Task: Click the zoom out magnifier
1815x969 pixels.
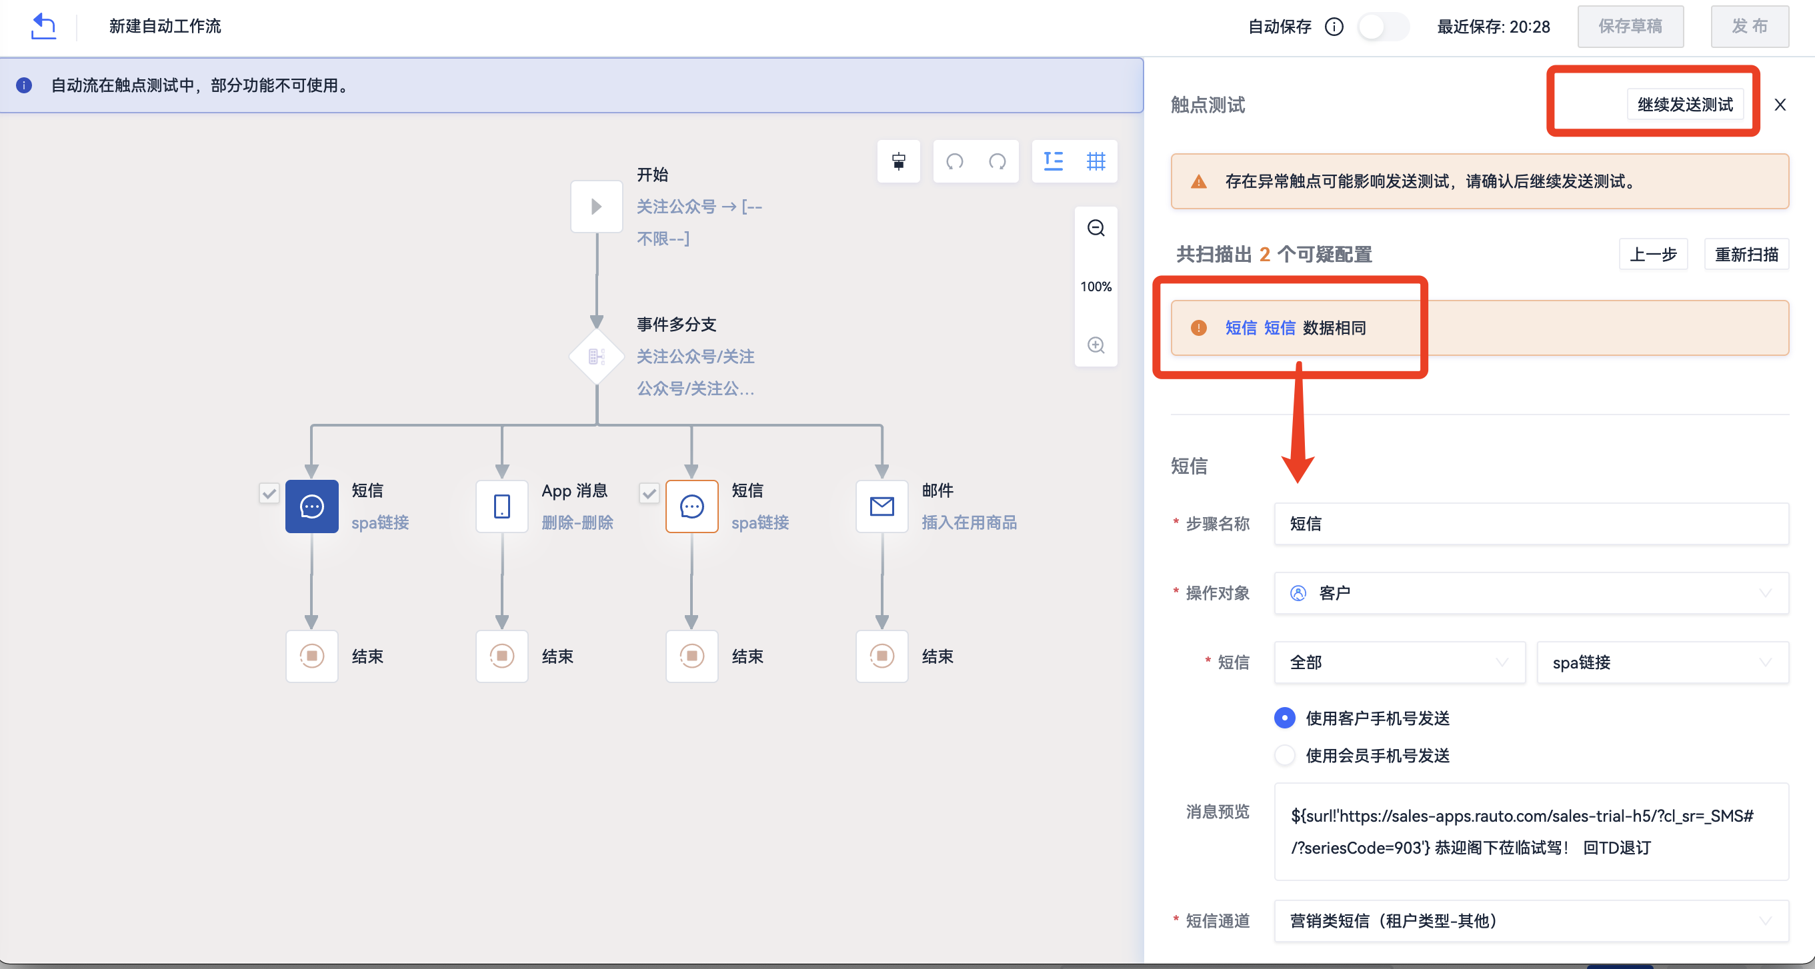Action: (1096, 228)
